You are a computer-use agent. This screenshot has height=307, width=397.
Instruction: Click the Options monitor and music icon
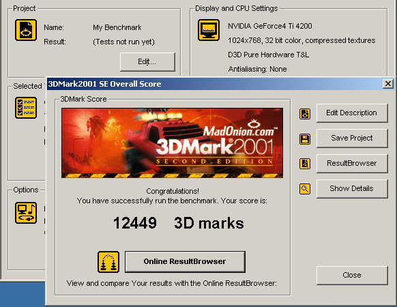tap(26, 213)
